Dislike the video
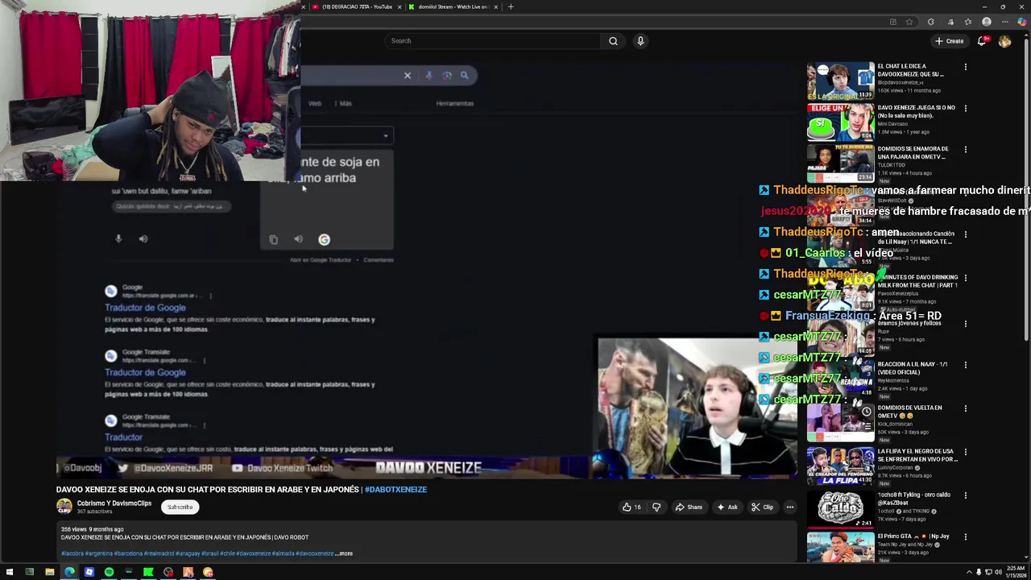Viewport: 1031px width, 580px height. tap(656, 507)
